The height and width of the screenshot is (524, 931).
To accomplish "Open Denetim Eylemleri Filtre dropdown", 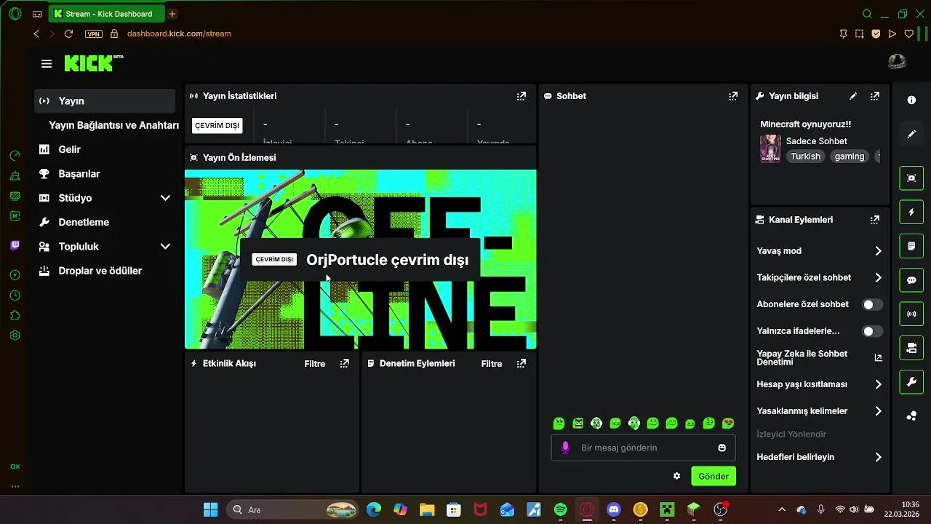I will point(492,364).
